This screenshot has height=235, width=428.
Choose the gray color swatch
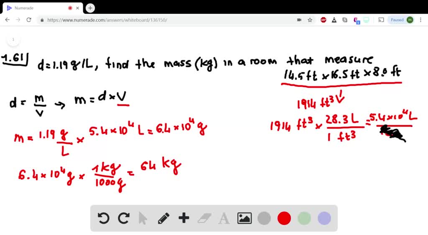coord(264,218)
